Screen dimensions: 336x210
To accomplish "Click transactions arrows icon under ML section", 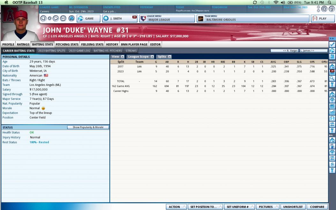I will click(x=332, y=124).
